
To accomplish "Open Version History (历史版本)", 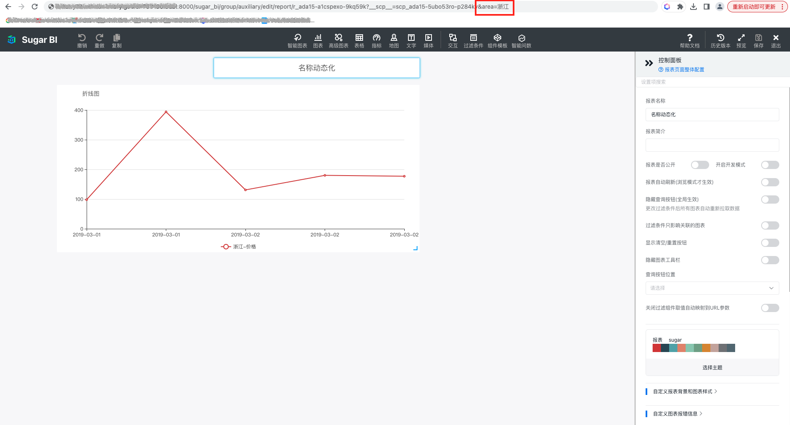I will 720,40.
